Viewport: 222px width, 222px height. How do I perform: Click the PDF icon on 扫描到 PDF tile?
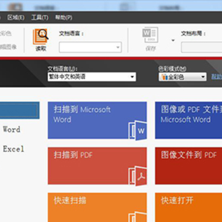[x=138, y=176]
